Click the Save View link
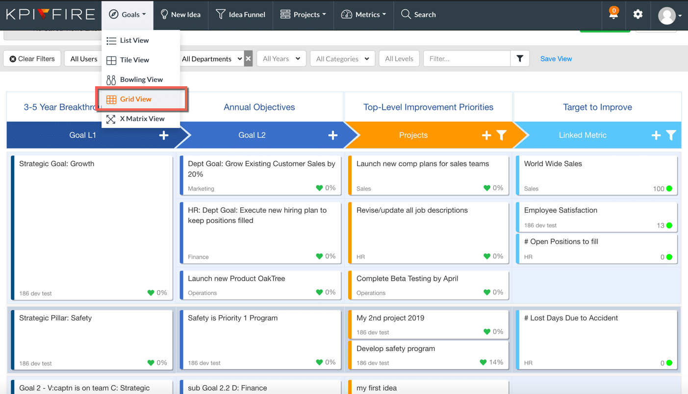This screenshot has height=394, width=688. click(x=556, y=59)
